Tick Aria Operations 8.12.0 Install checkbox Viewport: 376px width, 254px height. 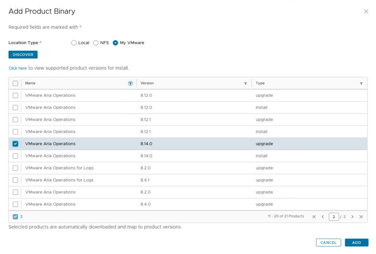coord(15,108)
